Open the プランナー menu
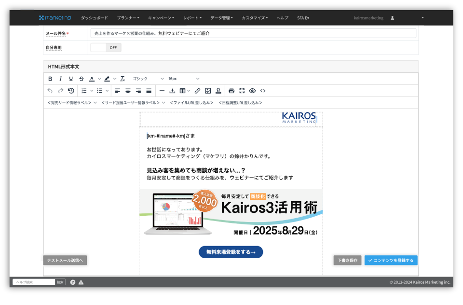The image size is (463, 305). (128, 18)
